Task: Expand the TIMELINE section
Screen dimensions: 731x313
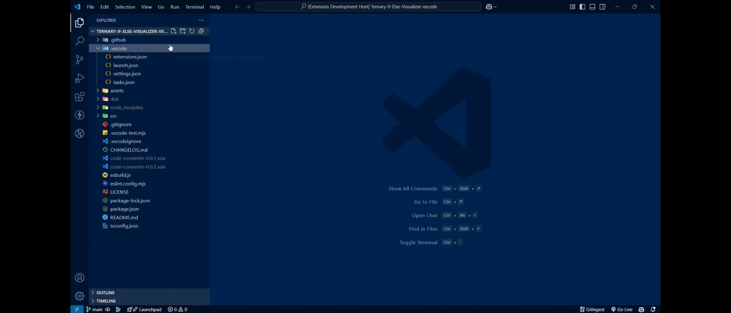Action: pos(149,301)
